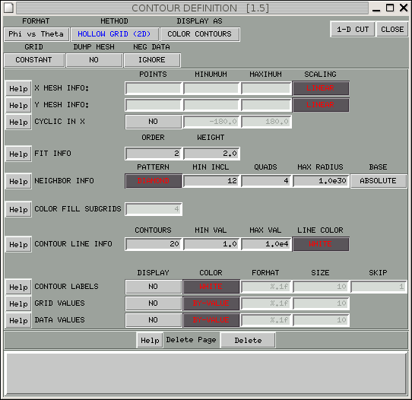Open the window menu icon in the title bar
This screenshot has height=400, width=412.
[x=8, y=8]
